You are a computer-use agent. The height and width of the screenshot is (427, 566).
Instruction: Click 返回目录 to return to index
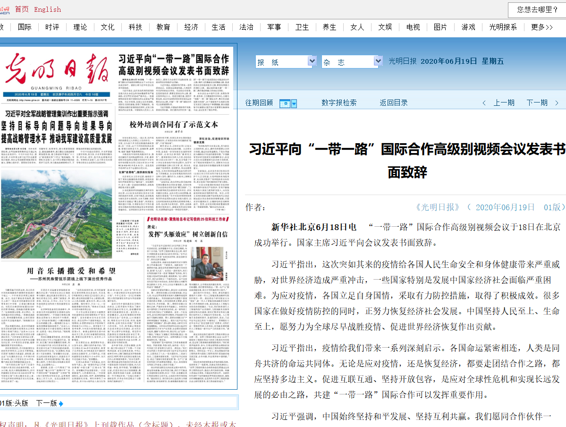[x=393, y=103]
